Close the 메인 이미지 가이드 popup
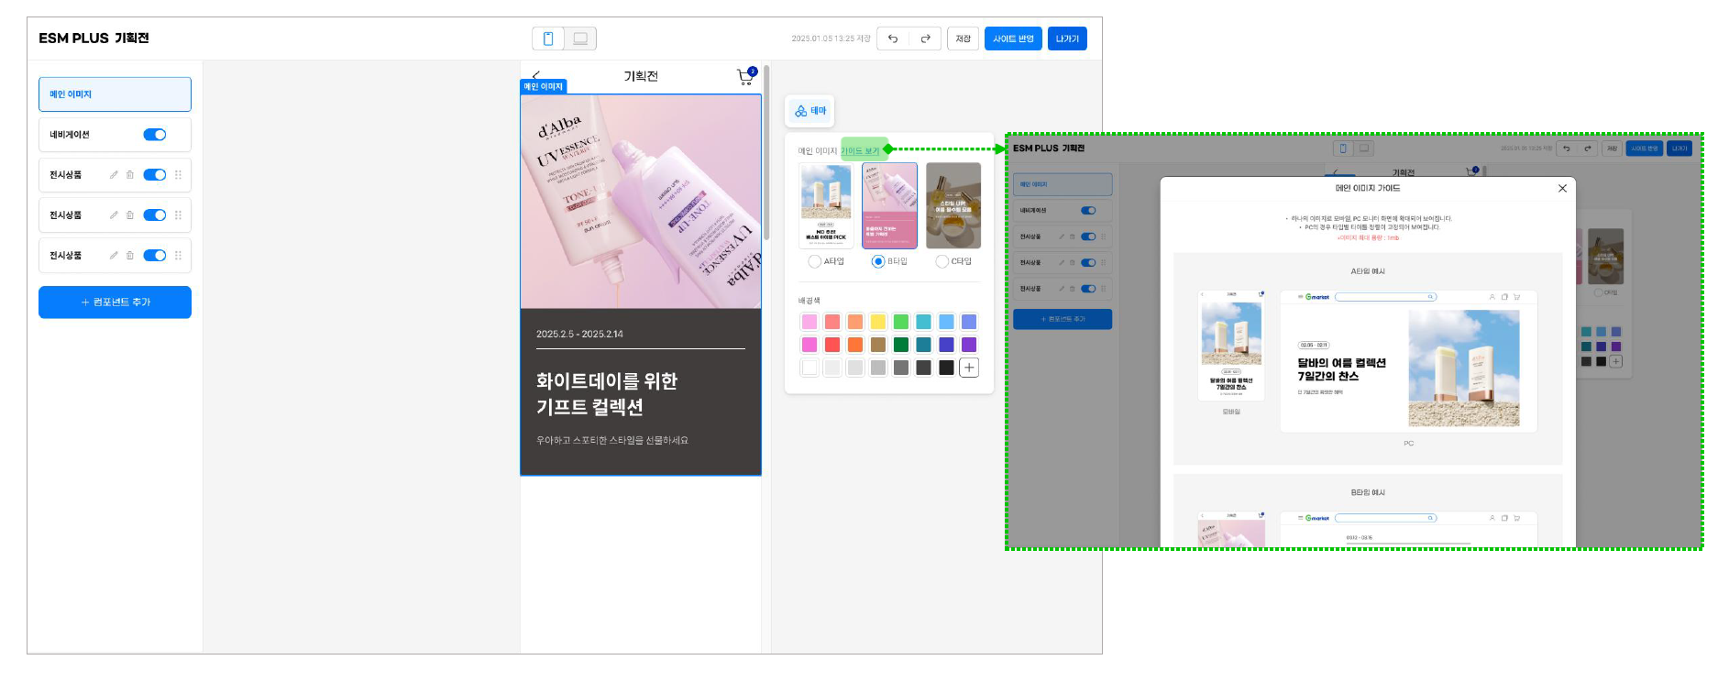The width and height of the screenshot is (1729, 682). (1562, 188)
